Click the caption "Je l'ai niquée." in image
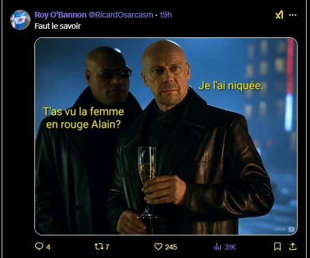Image resolution: width=310 pixels, height=258 pixels. [x=231, y=86]
